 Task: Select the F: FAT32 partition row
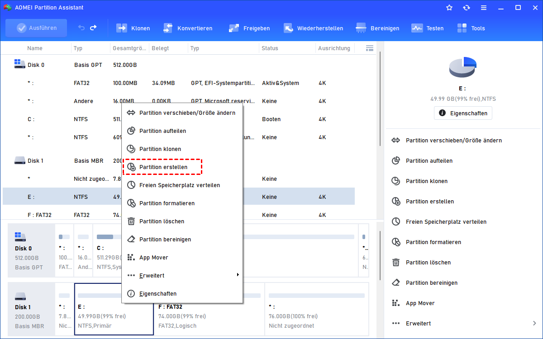(179, 215)
